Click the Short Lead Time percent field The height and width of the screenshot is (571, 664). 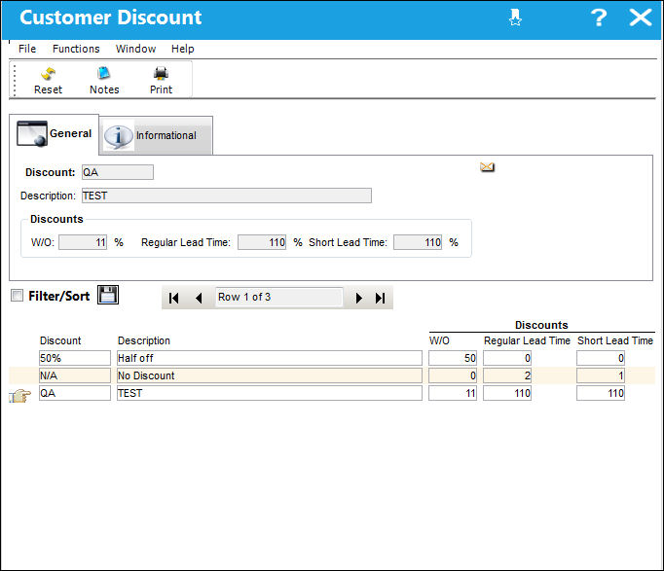[418, 242]
